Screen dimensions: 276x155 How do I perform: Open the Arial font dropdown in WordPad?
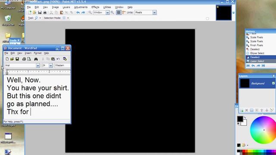pyautogui.click(x=38, y=65)
